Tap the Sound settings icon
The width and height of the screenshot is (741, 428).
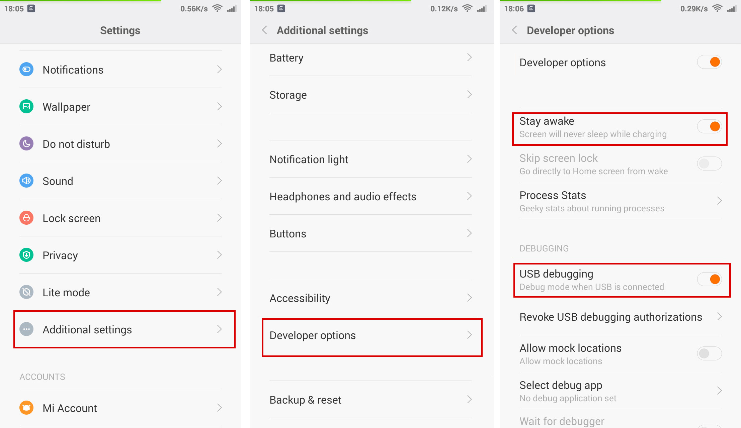click(x=26, y=181)
